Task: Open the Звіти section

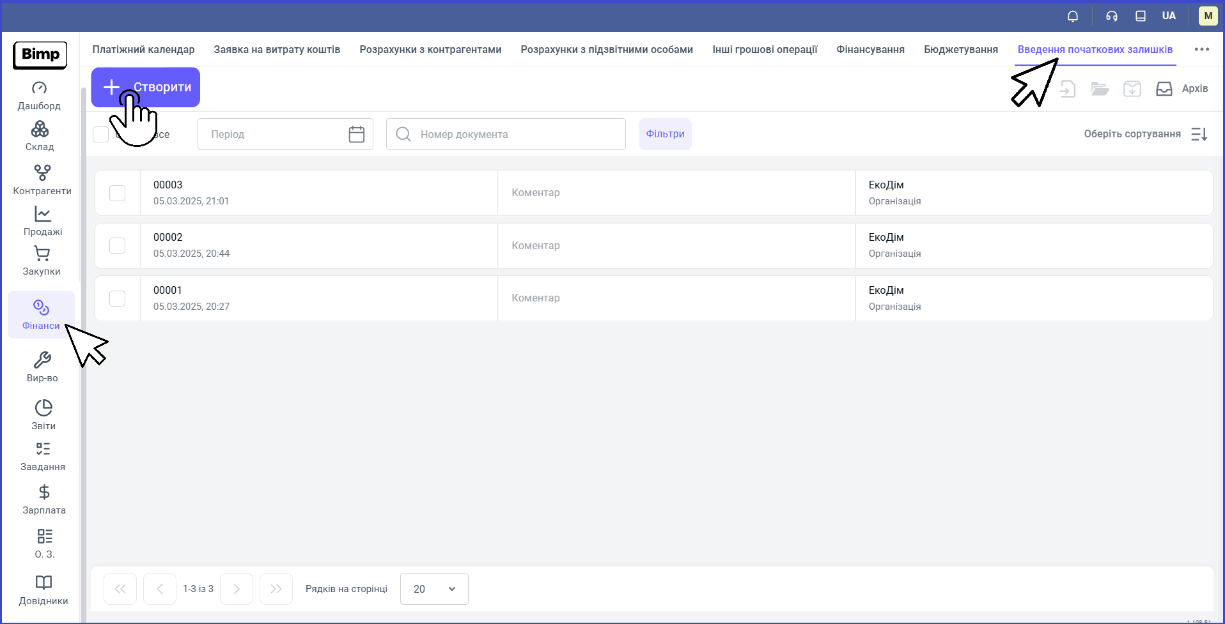Action: click(43, 415)
